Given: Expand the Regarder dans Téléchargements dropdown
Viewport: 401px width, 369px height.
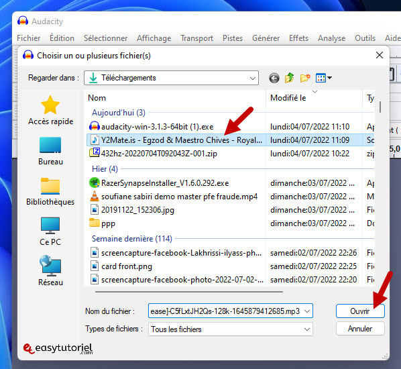Looking at the screenshot, I should 252,78.
